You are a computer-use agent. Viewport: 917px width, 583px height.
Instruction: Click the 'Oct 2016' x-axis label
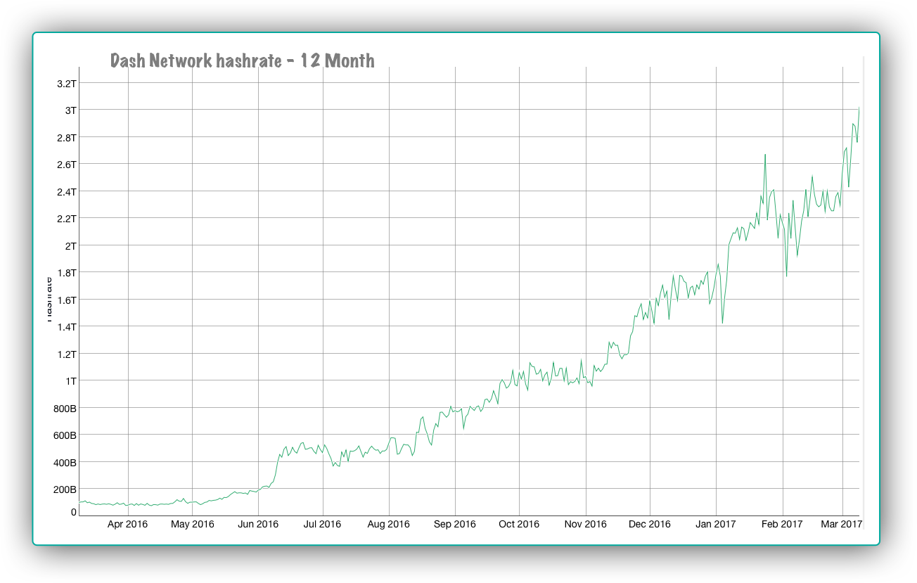coord(520,525)
